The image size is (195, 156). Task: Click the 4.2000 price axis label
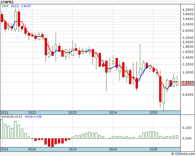pos(188,10)
